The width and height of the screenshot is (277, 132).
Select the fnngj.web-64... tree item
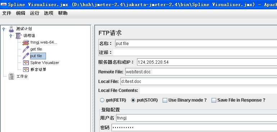click(44, 42)
